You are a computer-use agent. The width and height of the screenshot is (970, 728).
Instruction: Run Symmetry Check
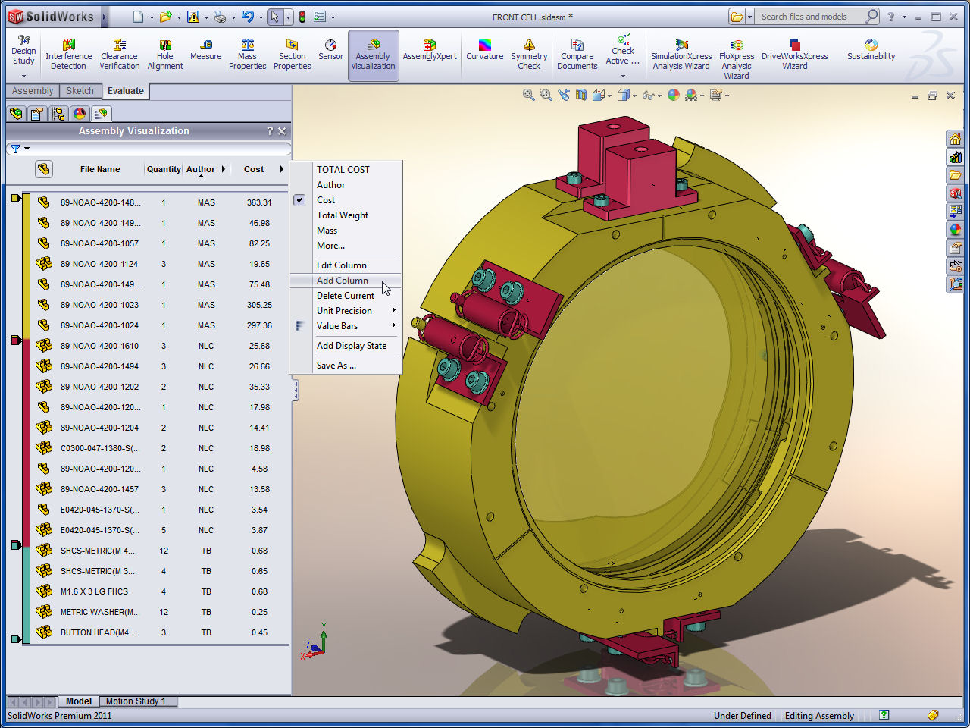529,55
